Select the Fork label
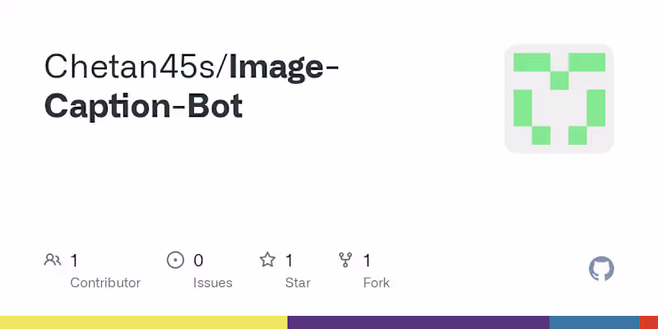 pyautogui.click(x=376, y=283)
